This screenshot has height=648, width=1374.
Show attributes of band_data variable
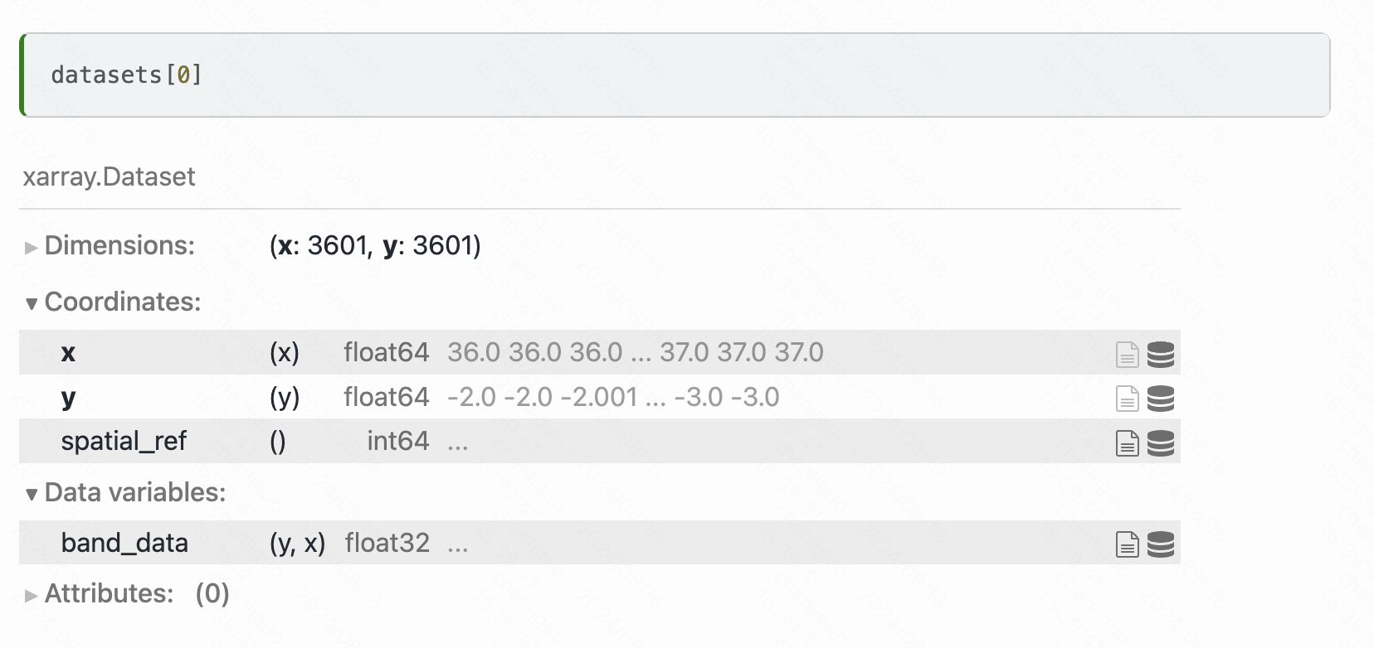click(x=1127, y=544)
